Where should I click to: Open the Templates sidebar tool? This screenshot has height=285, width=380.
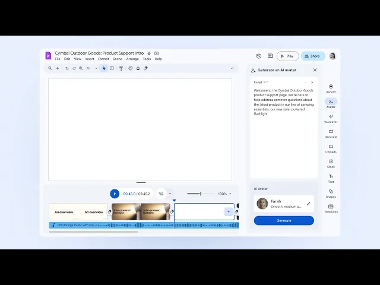331,208
